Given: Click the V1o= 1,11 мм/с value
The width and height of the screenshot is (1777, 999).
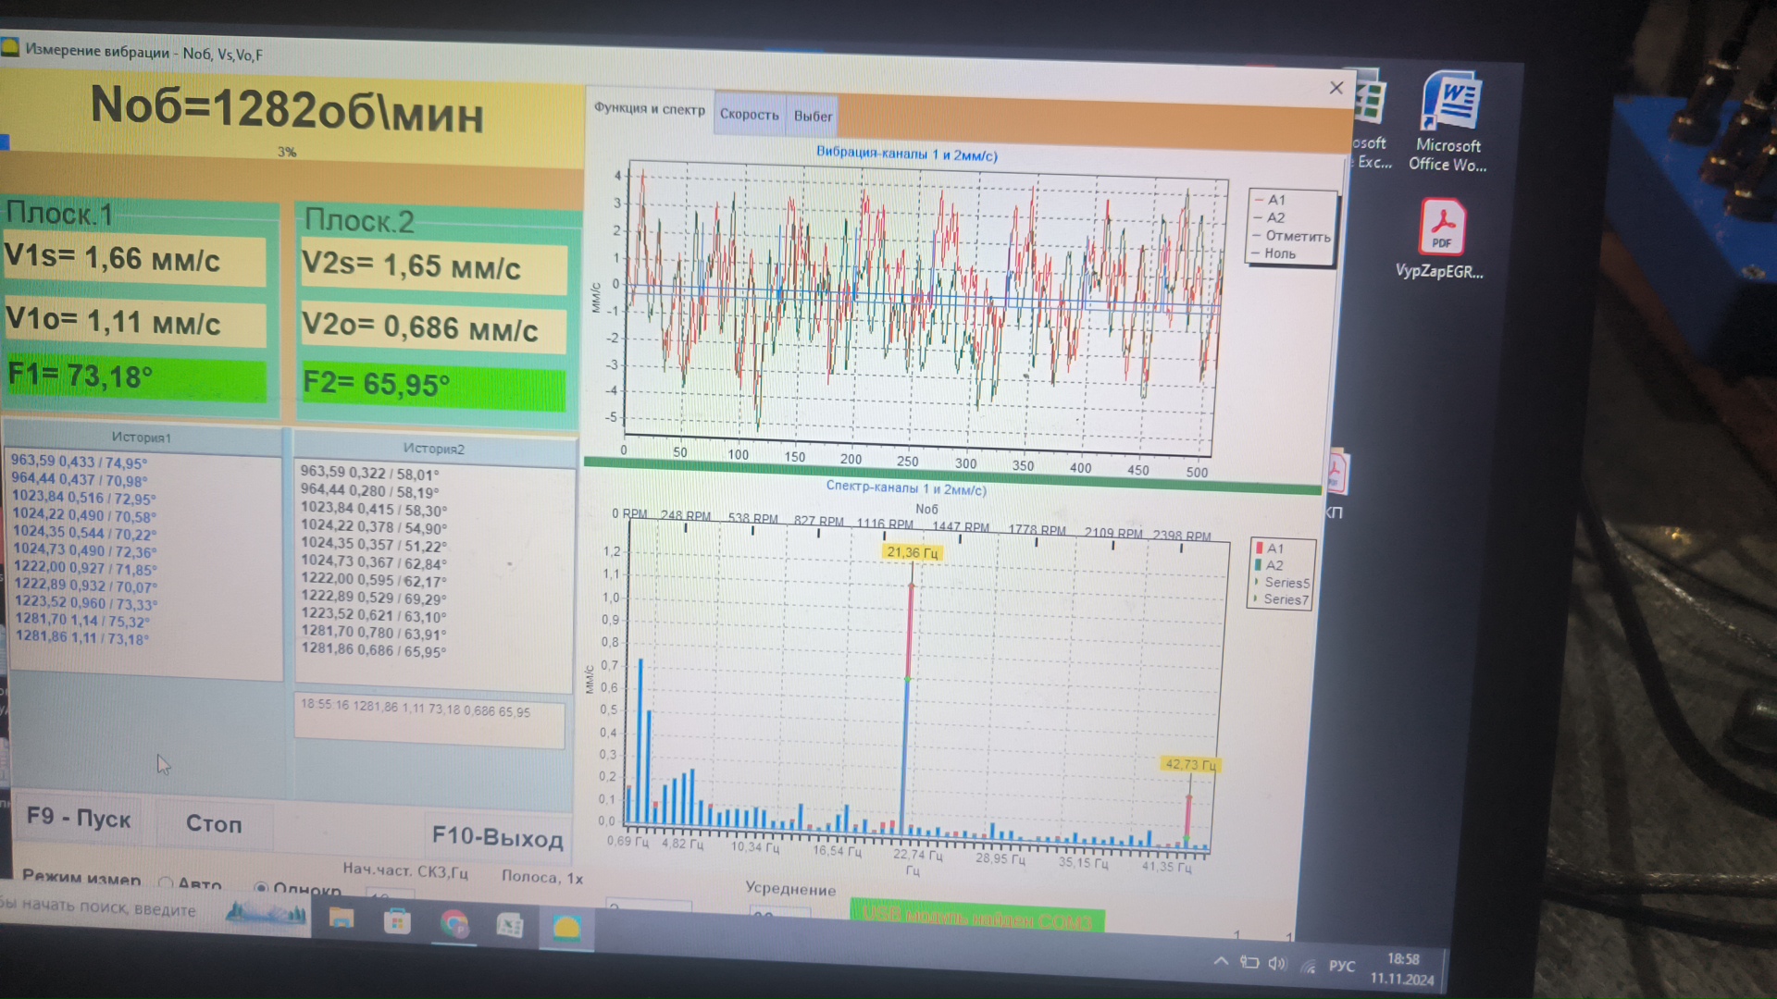Looking at the screenshot, I should tap(135, 322).
